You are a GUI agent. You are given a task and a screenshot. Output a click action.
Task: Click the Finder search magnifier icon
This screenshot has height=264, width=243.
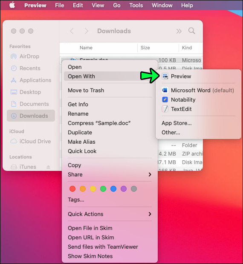[x=192, y=31]
